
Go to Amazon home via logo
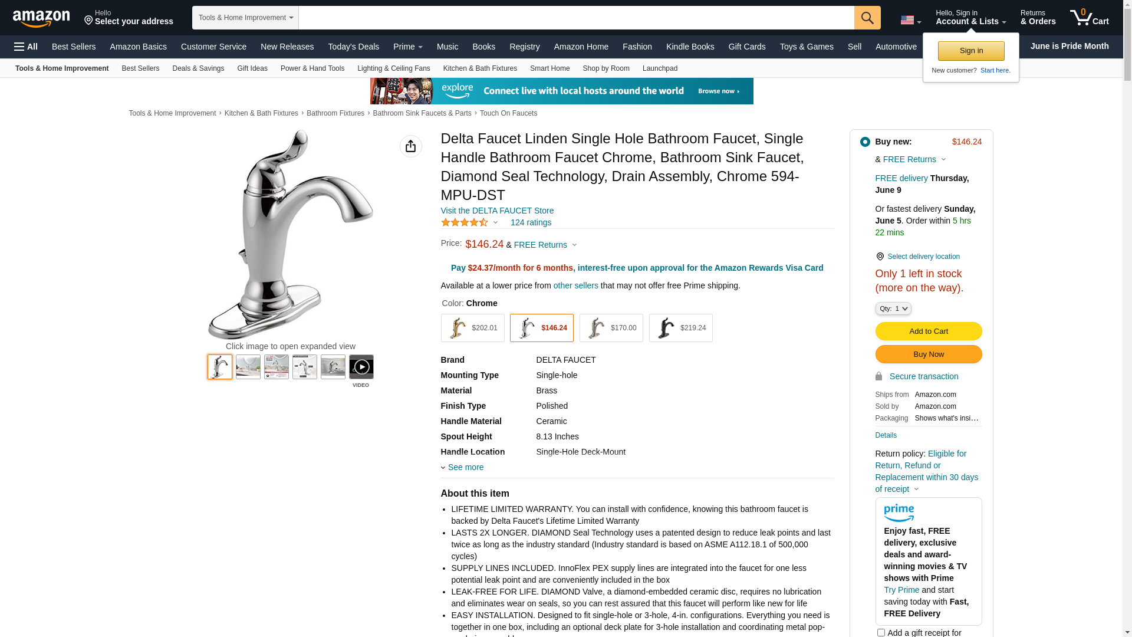[x=41, y=18]
